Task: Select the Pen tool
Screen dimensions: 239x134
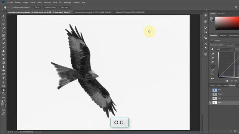Action: coord(3,74)
